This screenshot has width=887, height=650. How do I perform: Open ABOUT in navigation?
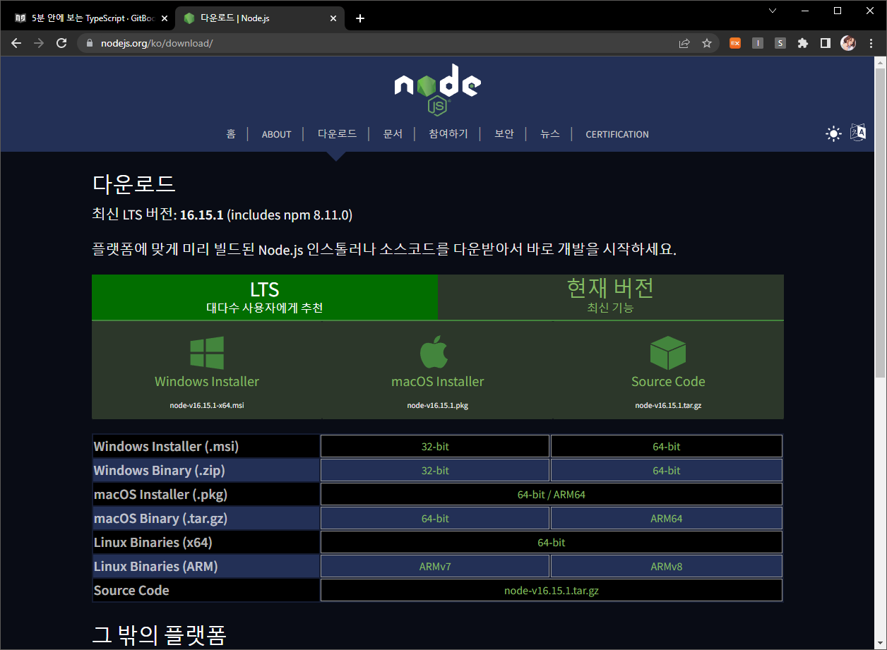click(277, 134)
